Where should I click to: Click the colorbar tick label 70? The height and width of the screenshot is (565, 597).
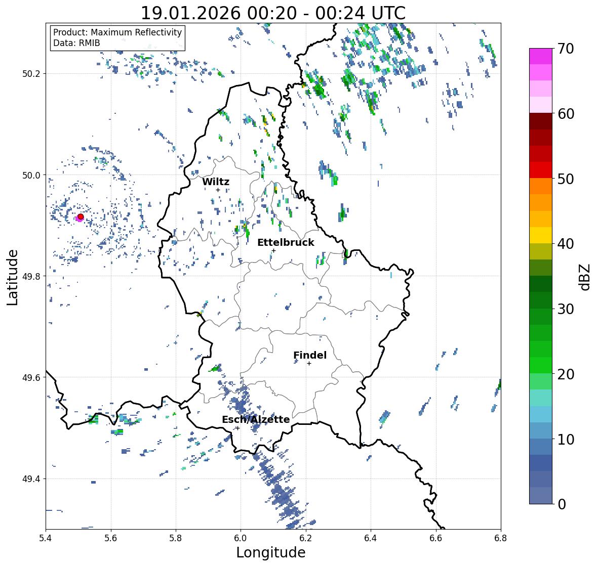coord(566,49)
